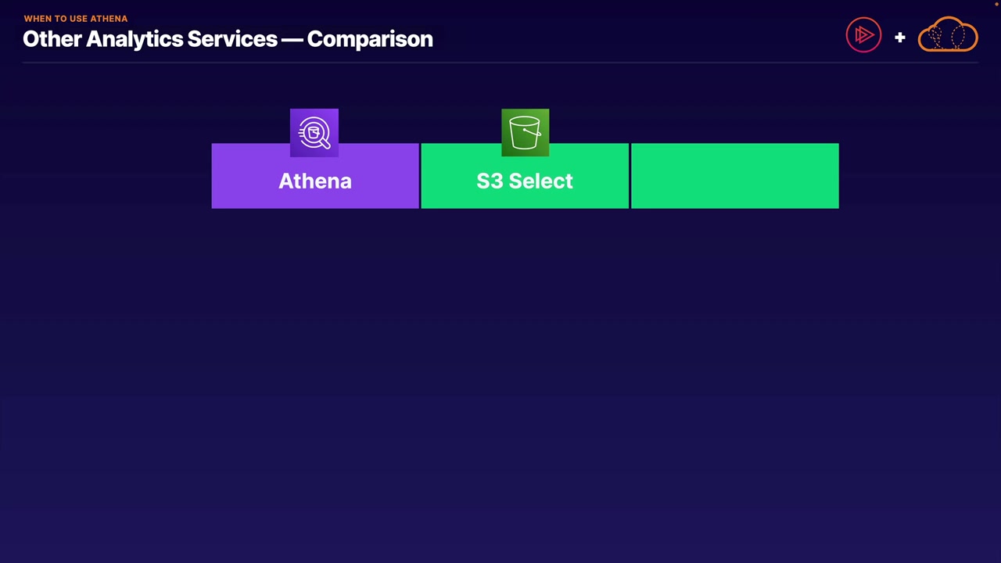Select the purple Athena box label
The height and width of the screenshot is (563, 1001).
click(315, 181)
